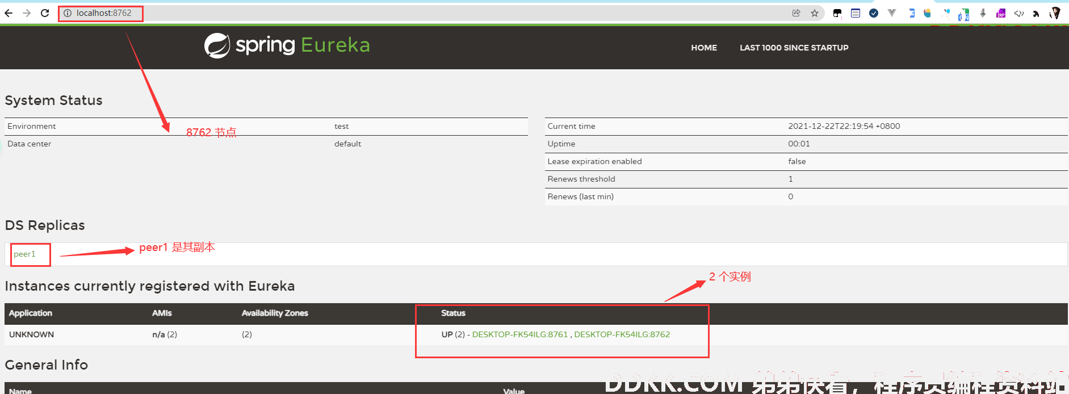Click the localhost:8762 address bar
This screenshot has height=394, width=1069.
tap(426, 13)
